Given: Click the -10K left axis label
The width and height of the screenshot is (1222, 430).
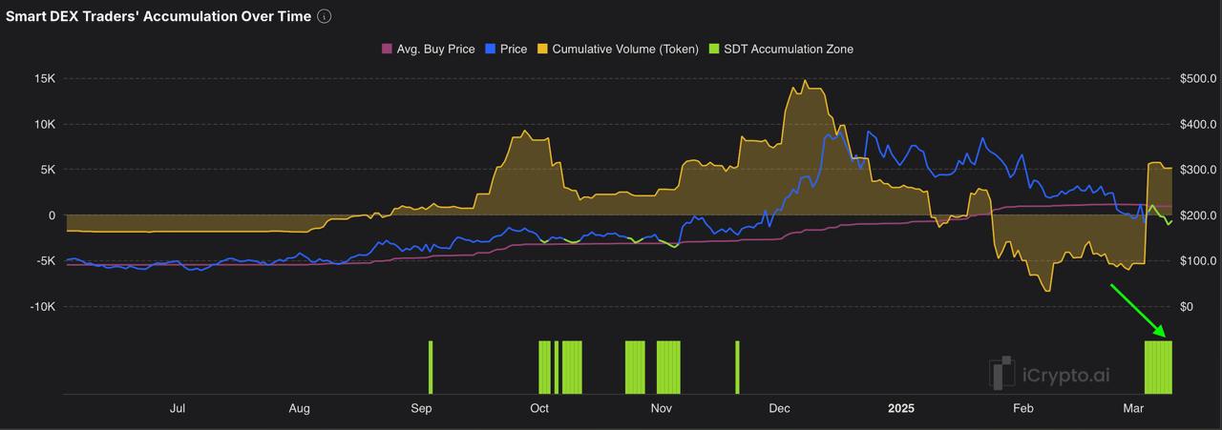Looking at the screenshot, I should click(x=42, y=307).
